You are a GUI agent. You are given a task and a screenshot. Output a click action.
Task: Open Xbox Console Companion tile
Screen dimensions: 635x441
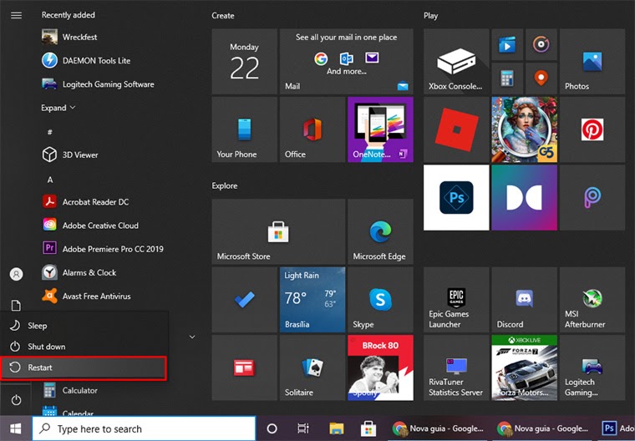[456, 62]
